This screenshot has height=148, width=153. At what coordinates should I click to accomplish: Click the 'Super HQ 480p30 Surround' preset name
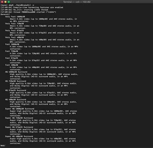point(19,136)
